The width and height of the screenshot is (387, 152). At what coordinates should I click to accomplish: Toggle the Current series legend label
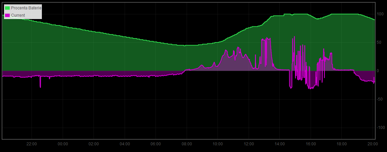pos(18,15)
